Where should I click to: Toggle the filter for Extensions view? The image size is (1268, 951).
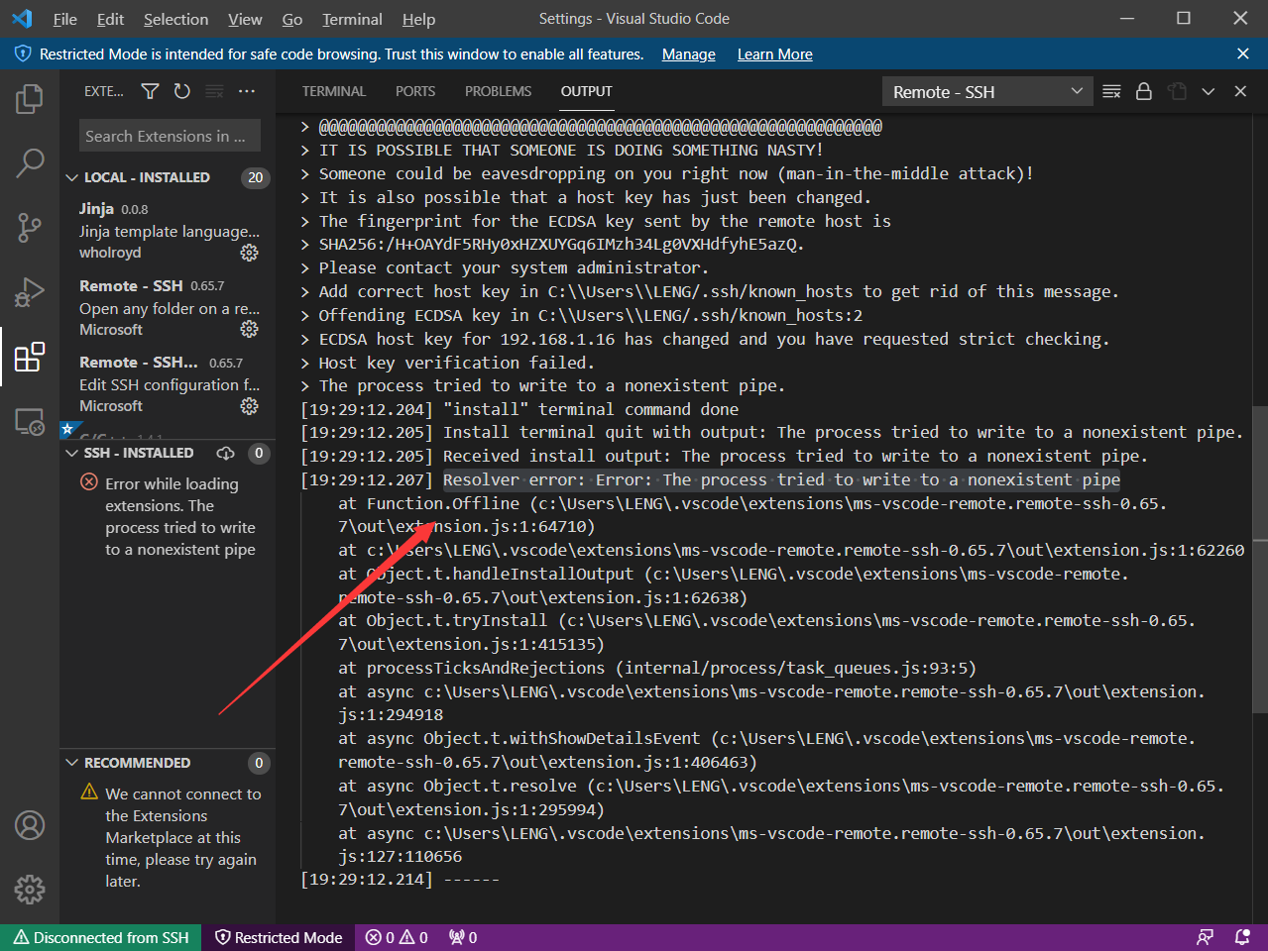(150, 90)
